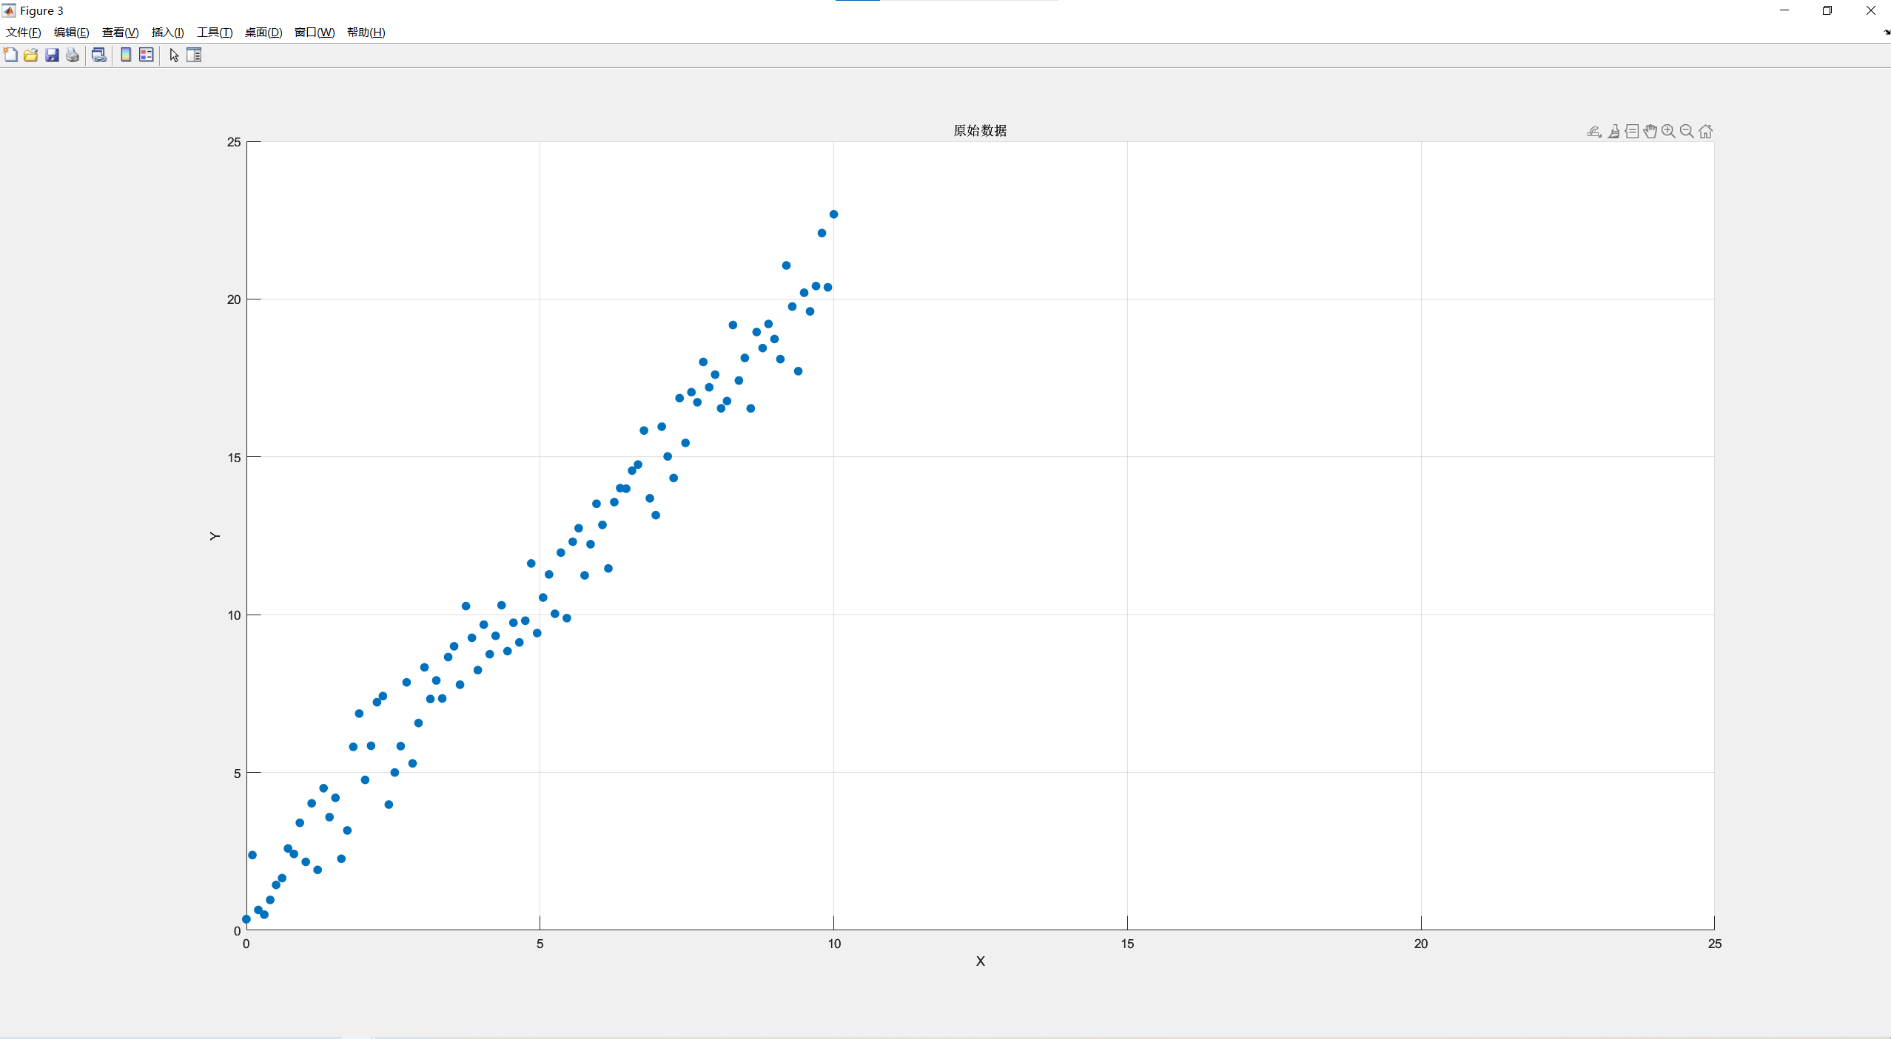Insert a colorbar via the toolbar icon
This screenshot has width=1891, height=1039.
(126, 55)
